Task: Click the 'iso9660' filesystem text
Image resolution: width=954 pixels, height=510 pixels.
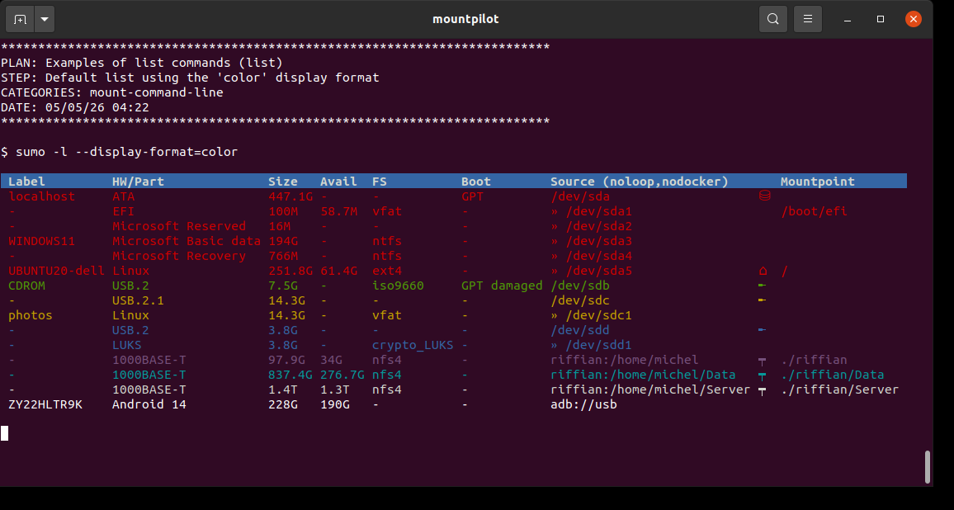Action: point(398,286)
